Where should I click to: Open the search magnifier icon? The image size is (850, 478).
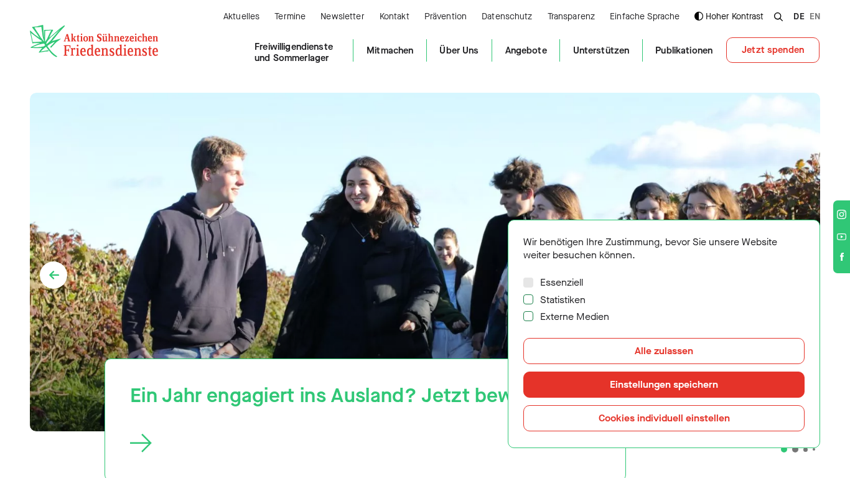(778, 17)
